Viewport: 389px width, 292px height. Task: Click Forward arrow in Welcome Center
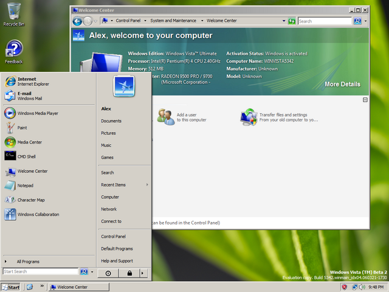click(88, 21)
